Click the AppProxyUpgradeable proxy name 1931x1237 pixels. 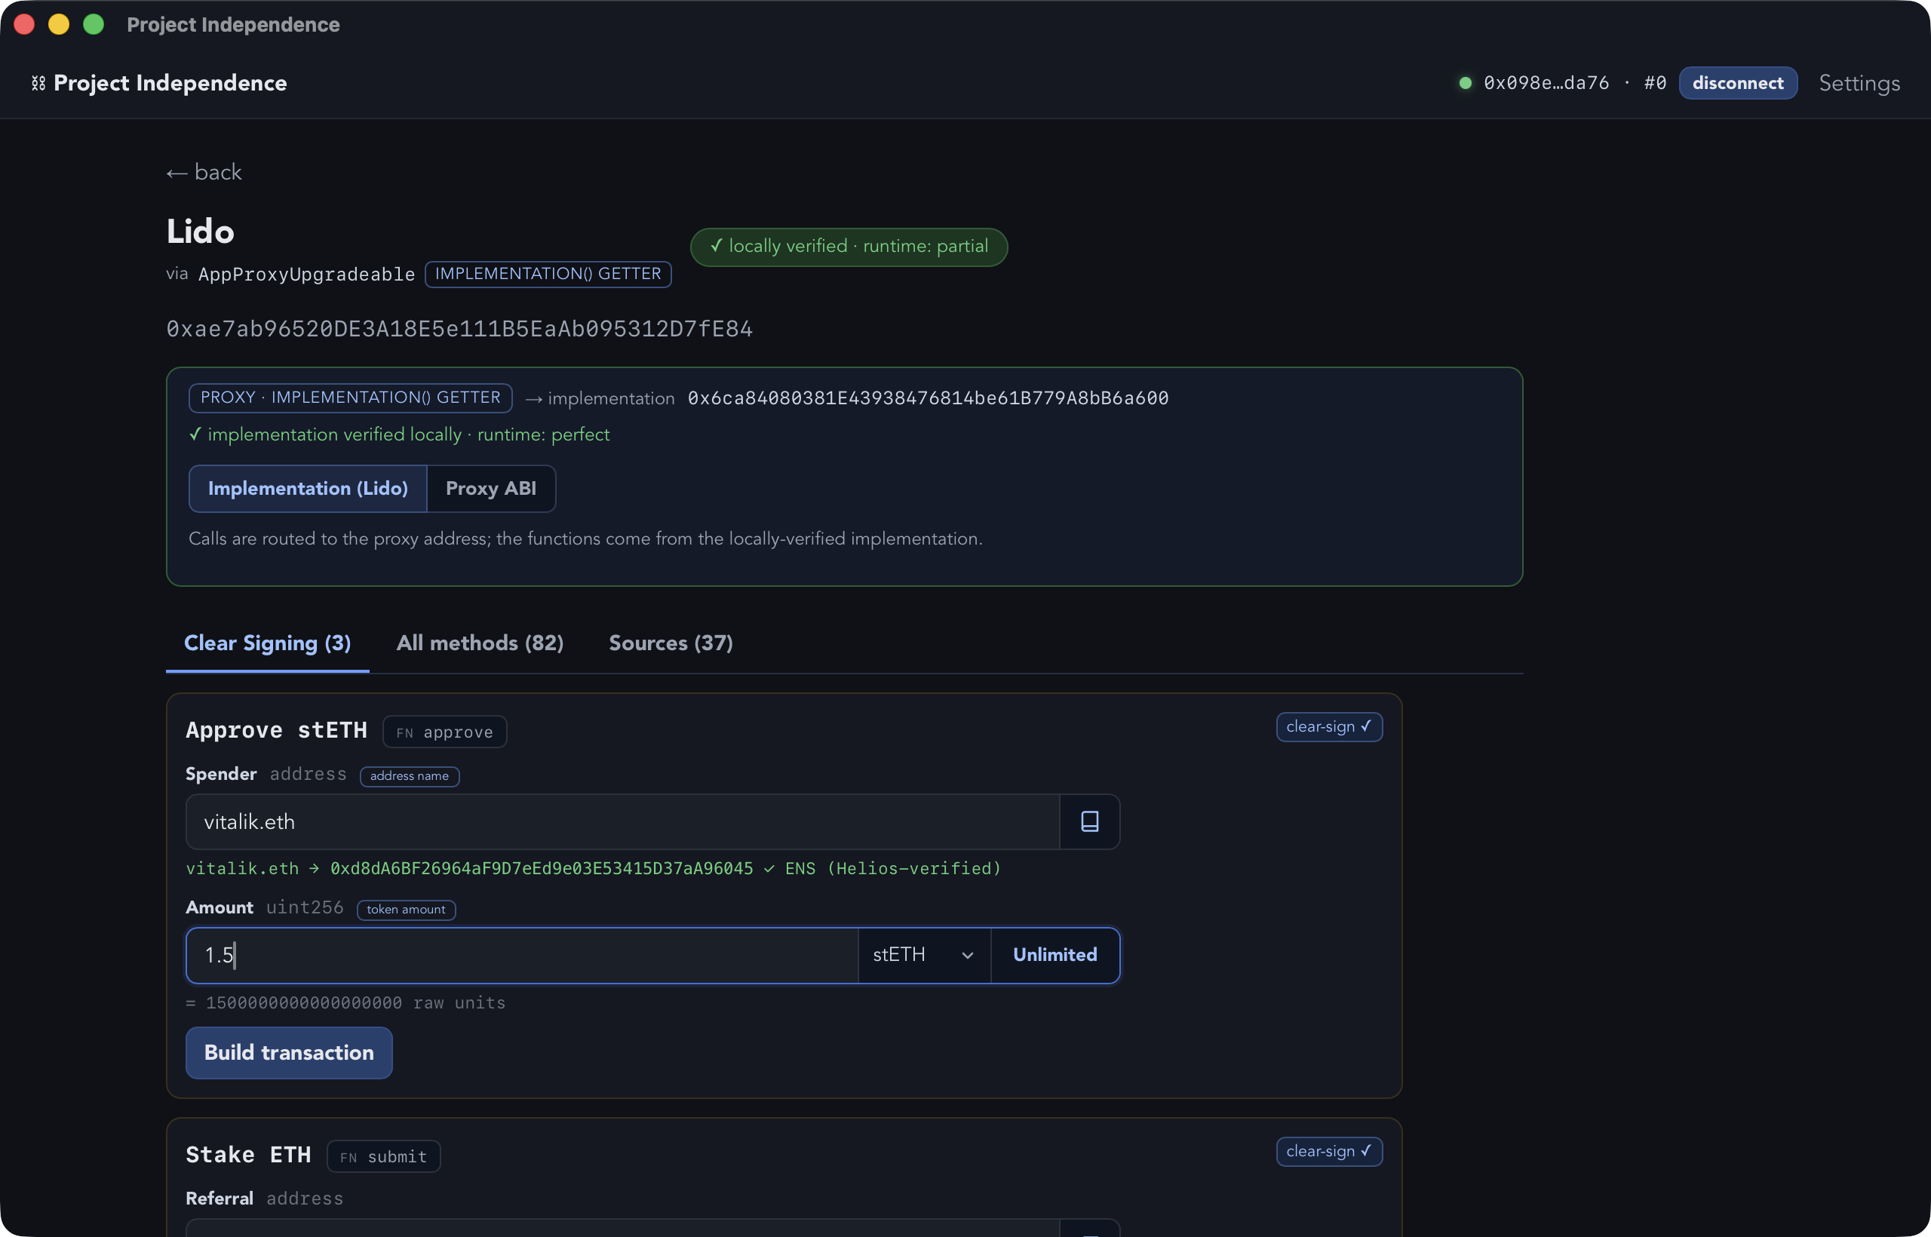click(307, 274)
